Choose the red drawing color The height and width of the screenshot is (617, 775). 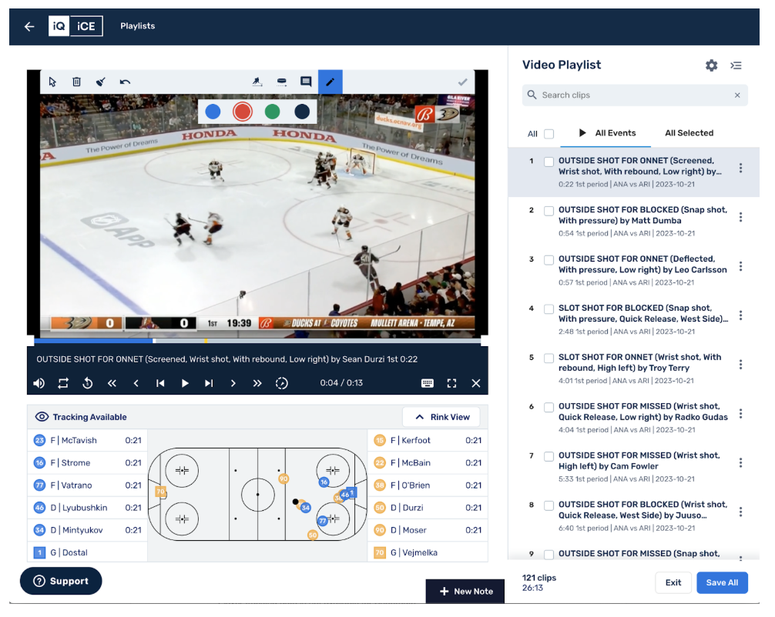243,112
